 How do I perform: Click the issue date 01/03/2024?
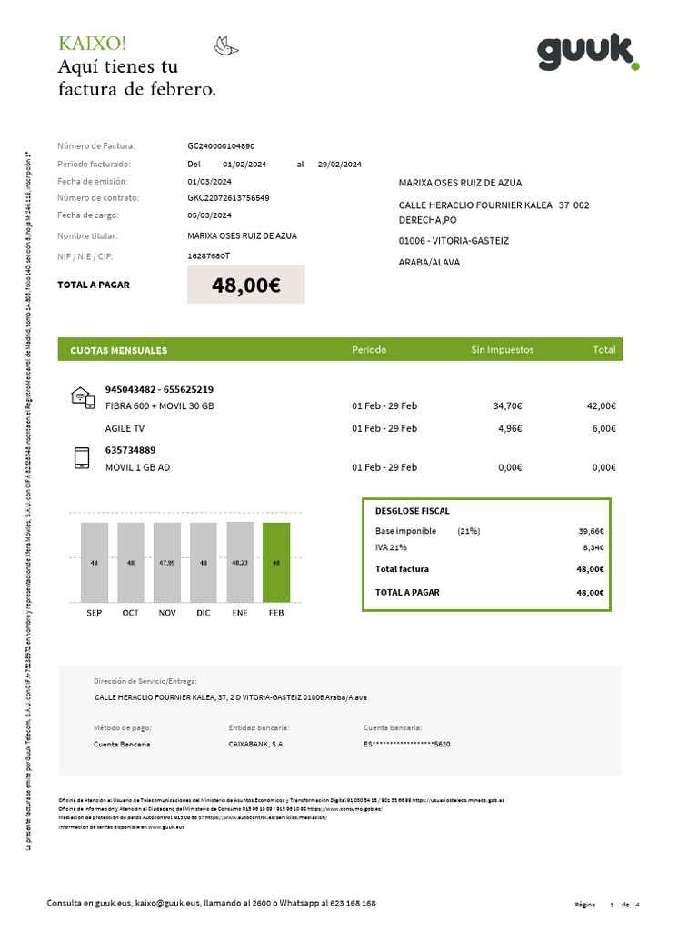coord(210,182)
